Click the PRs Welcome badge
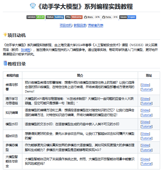This screenshot has height=170, width=162. pyautogui.click(x=74, y=17)
